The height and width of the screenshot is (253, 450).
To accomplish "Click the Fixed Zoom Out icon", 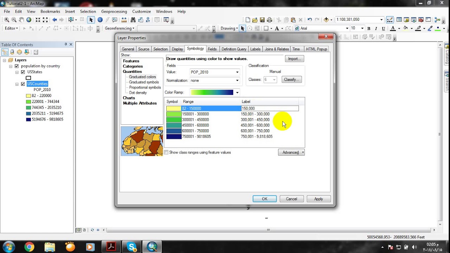I will [x=45, y=20].
